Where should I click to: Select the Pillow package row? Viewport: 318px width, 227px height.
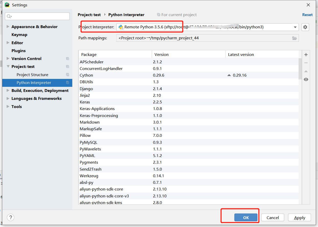point(189,136)
